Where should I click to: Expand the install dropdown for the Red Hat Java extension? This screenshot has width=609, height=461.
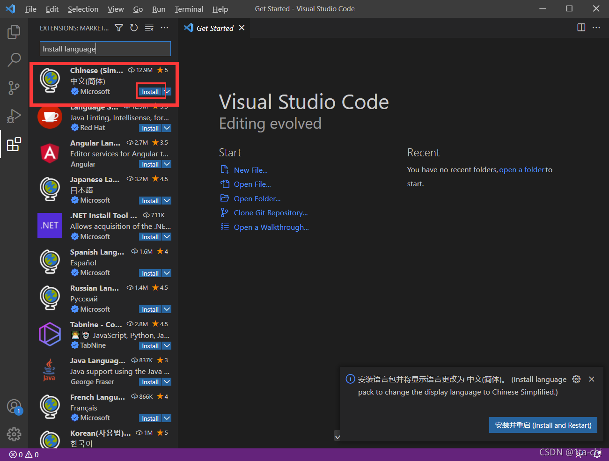click(x=167, y=128)
